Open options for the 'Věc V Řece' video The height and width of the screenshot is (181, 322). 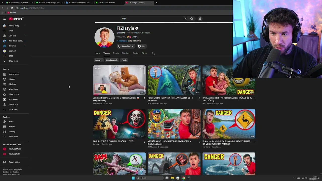(x=199, y=98)
